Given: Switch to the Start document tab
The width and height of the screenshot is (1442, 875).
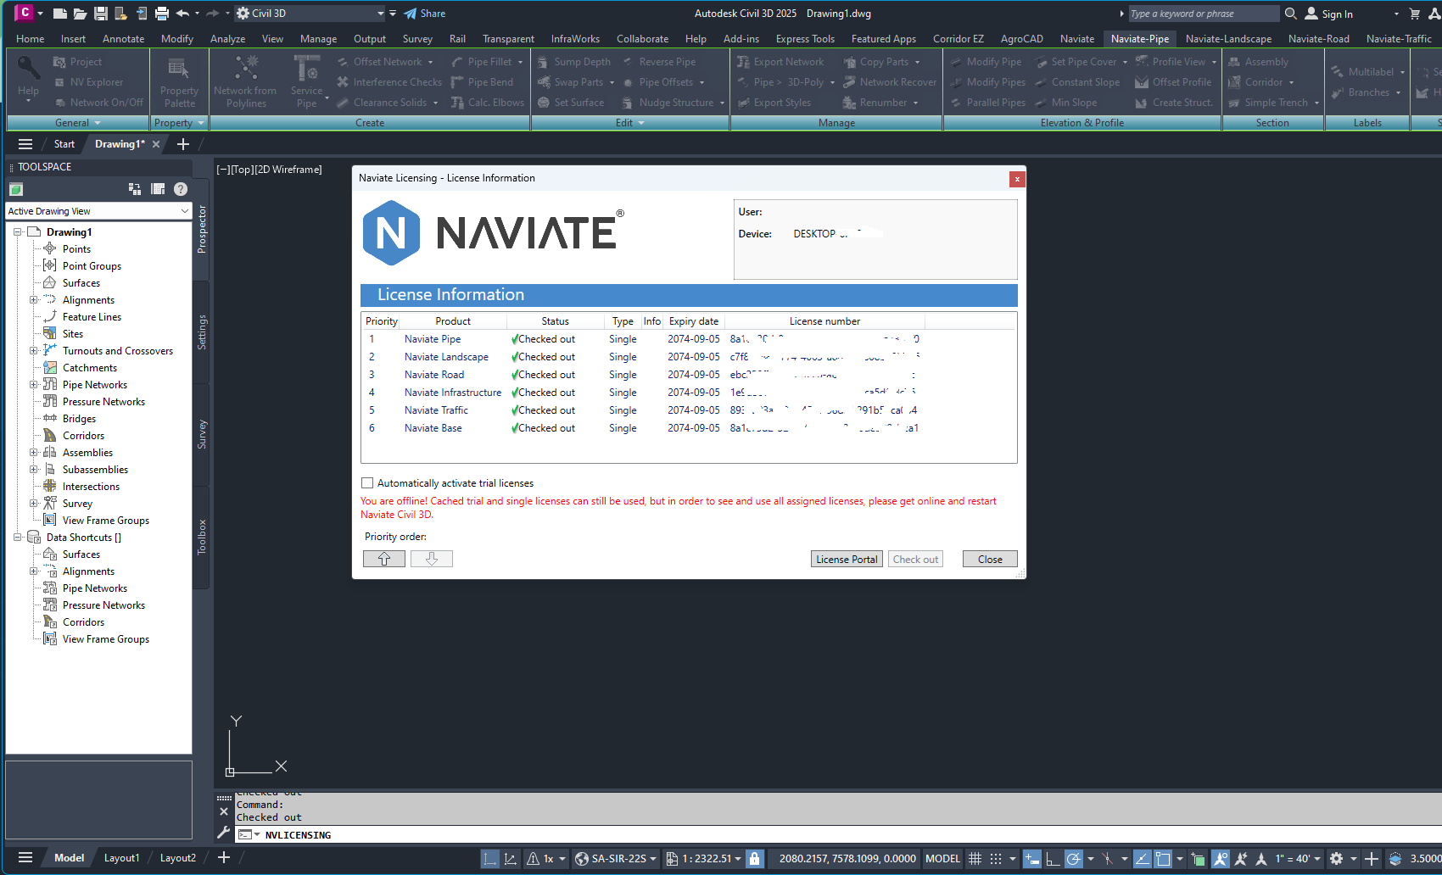Looking at the screenshot, I should click(x=64, y=144).
